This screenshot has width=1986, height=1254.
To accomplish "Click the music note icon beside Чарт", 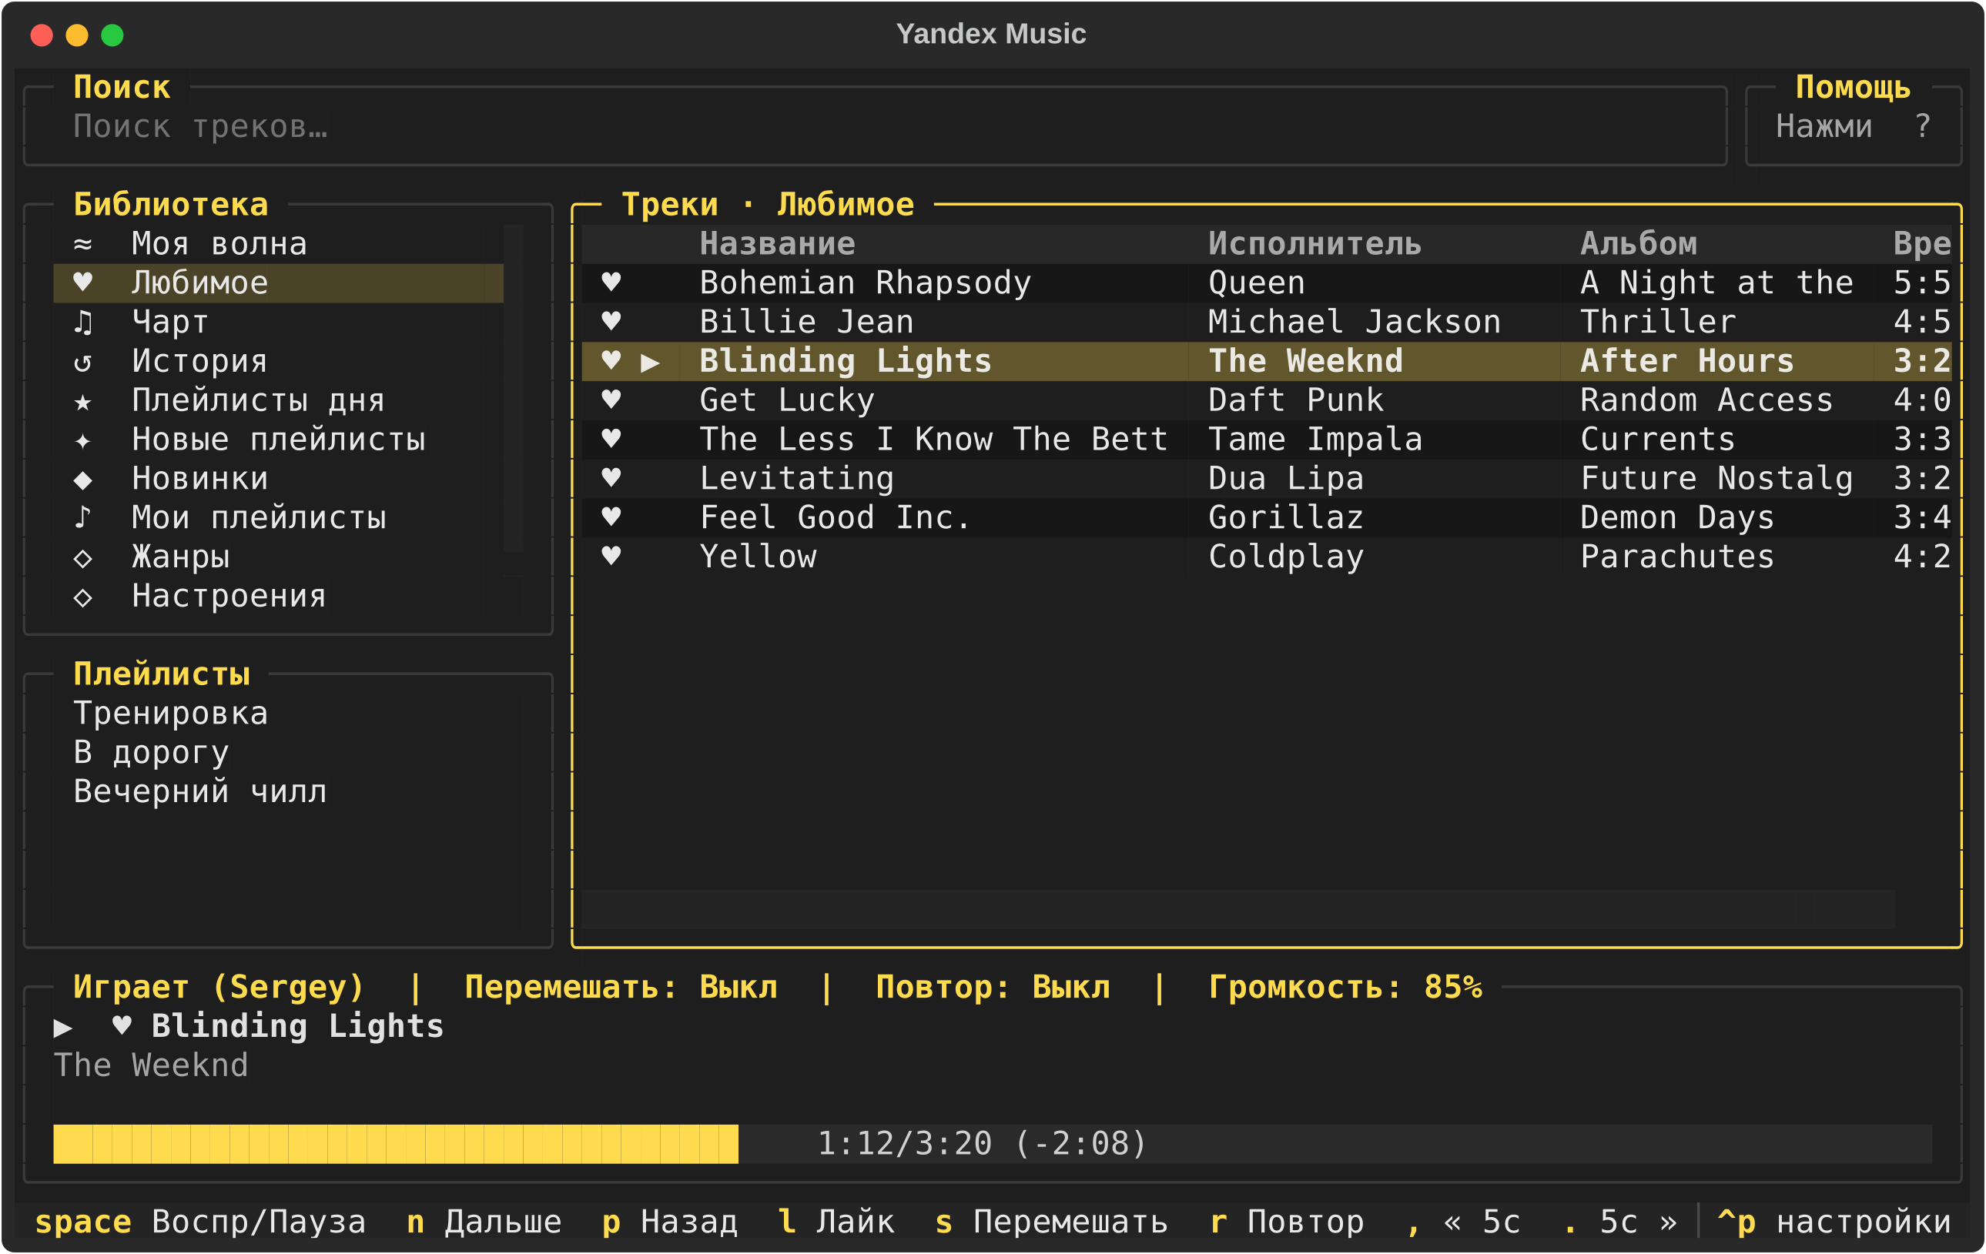I will point(82,323).
